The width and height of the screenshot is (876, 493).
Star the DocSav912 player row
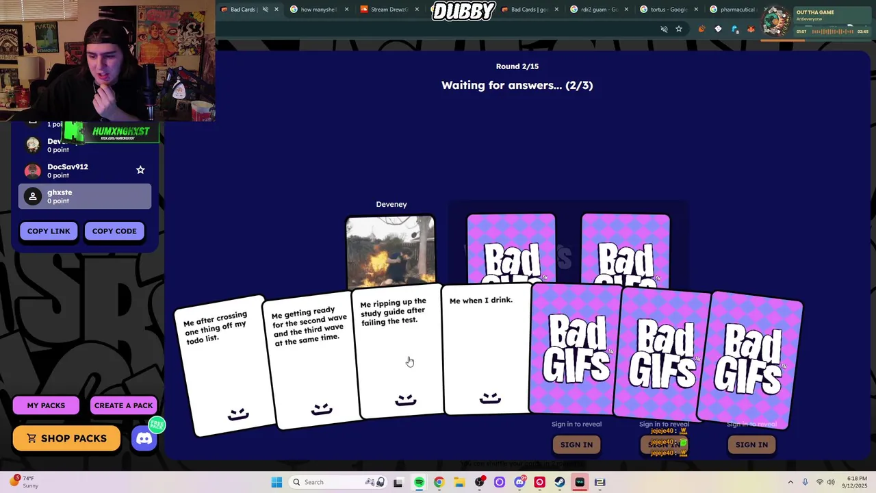tap(140, 170)
